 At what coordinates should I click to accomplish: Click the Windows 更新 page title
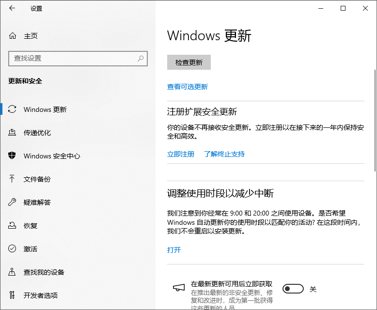click(x=209, y=35)
